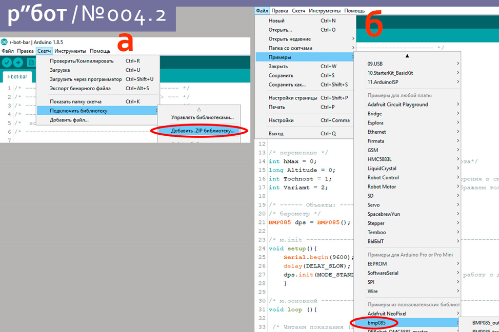Select bmp085 library examples

[x=407, y=323]
